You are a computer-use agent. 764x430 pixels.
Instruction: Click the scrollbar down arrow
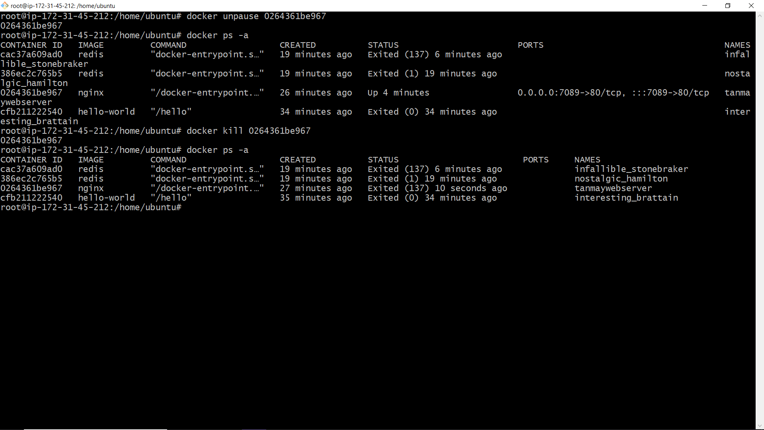point(760,425)
